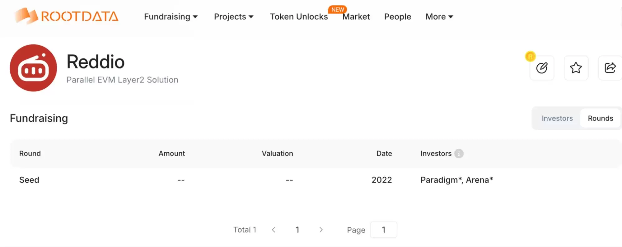Expand the More dropdown menu
The width and height of the screenshot is (622, 247).
click(x=439, y=17)
